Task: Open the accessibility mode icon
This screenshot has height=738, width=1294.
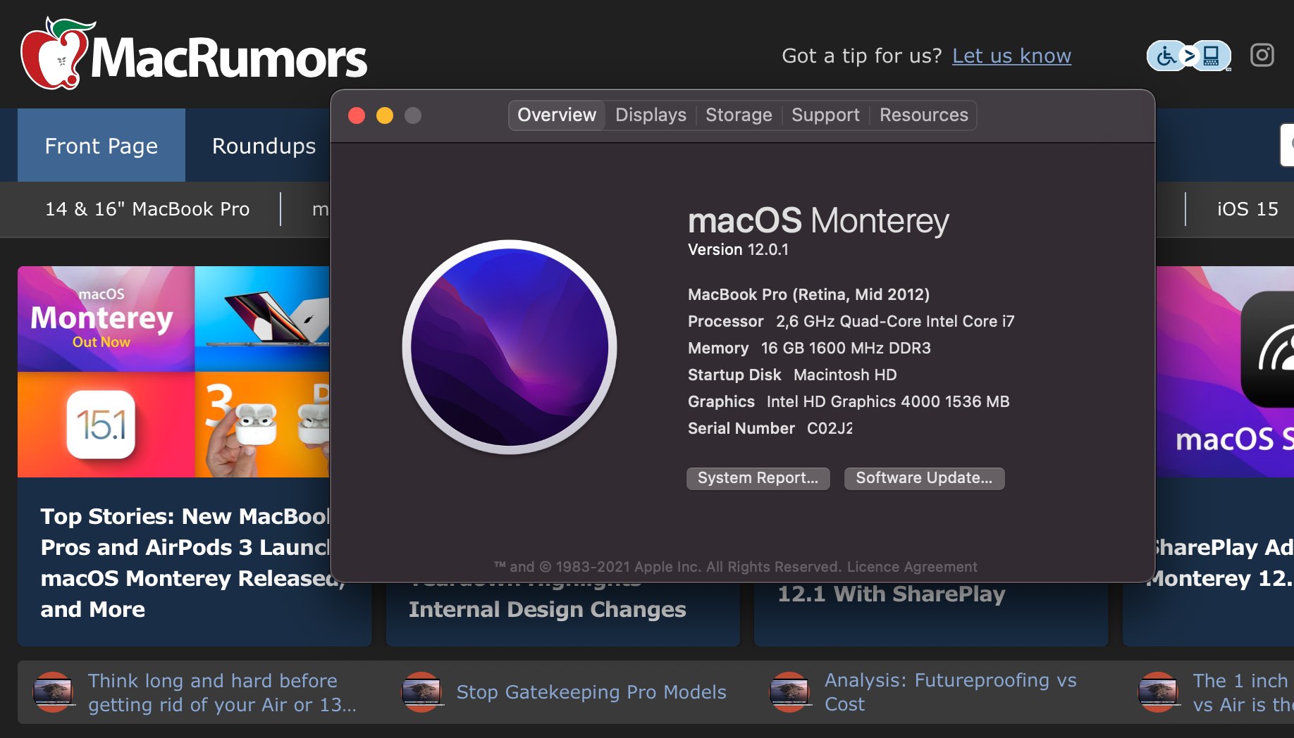Action: coord(1189,56)
